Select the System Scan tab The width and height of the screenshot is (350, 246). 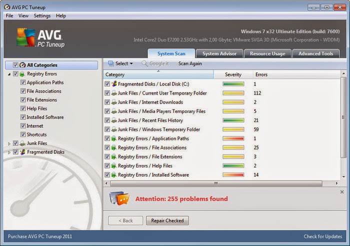click(171, 53)
